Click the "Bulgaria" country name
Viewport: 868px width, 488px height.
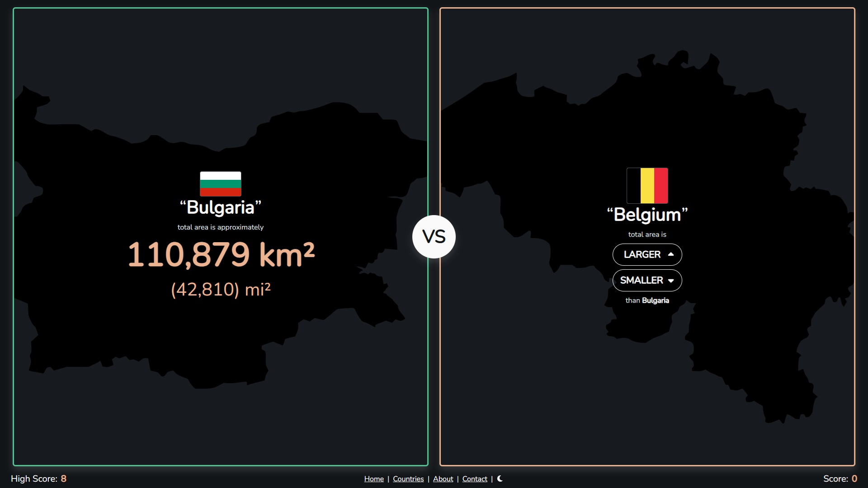tap(221, 207)
